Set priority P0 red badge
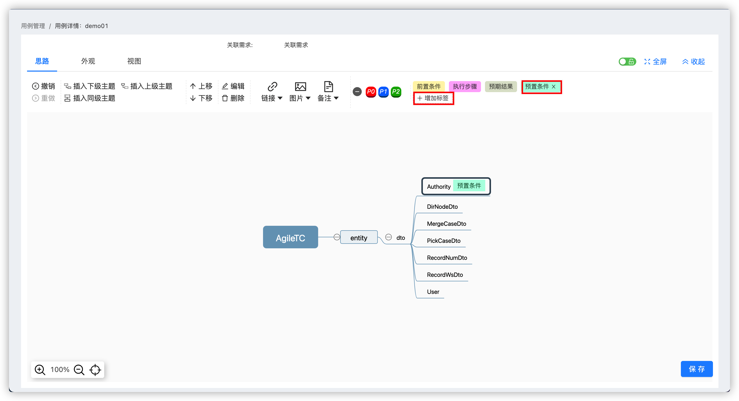 click(x=371, y=92)
